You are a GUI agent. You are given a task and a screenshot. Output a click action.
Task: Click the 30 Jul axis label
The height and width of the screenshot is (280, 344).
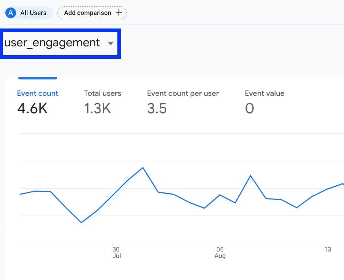[x=117, y=252]
